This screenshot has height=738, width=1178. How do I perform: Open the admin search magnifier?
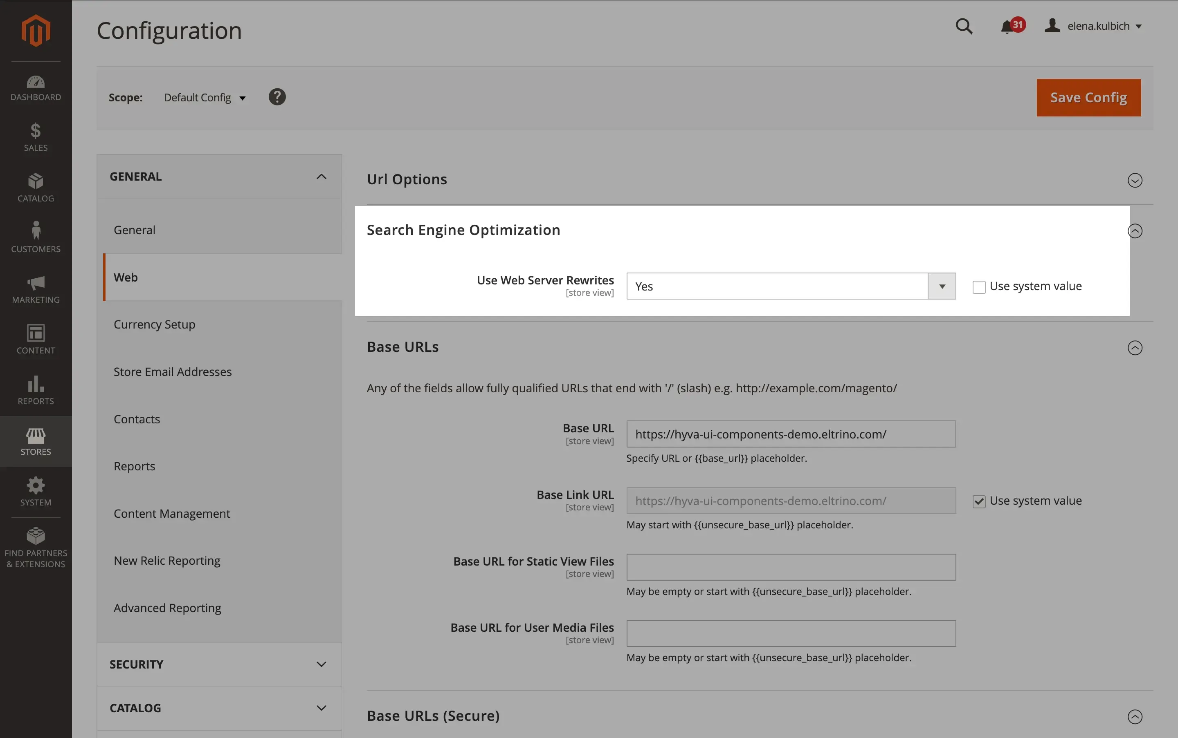964,26
